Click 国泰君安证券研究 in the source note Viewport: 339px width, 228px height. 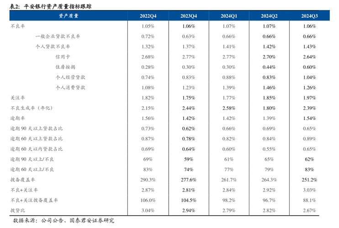pyautogui.click(x=91, y=221)
